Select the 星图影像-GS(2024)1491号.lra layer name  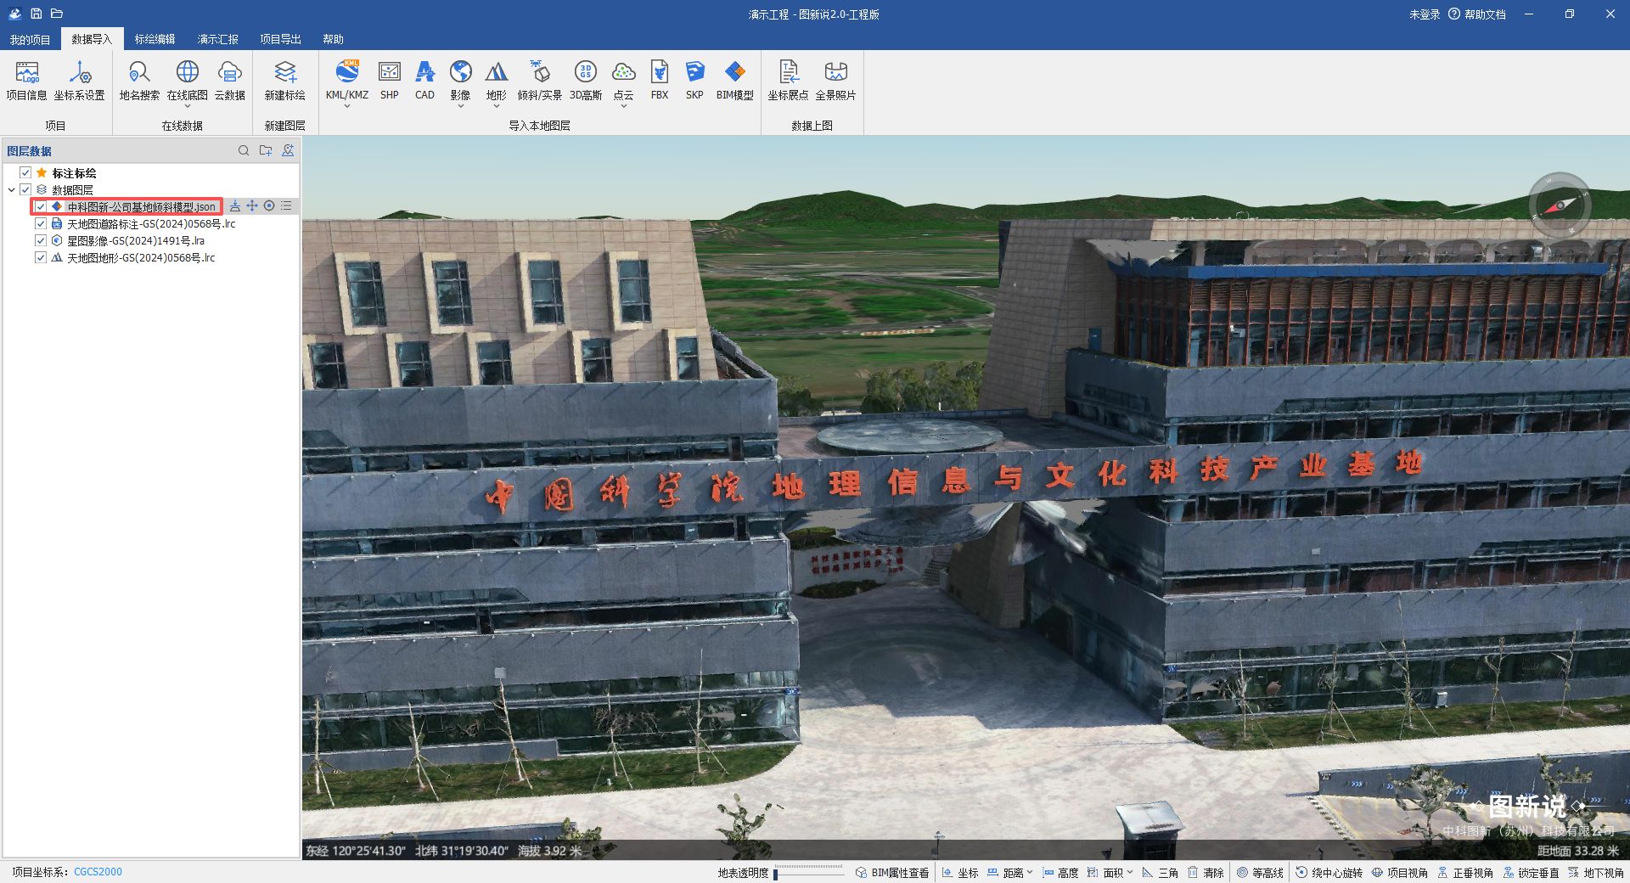[x=136, y=241]
